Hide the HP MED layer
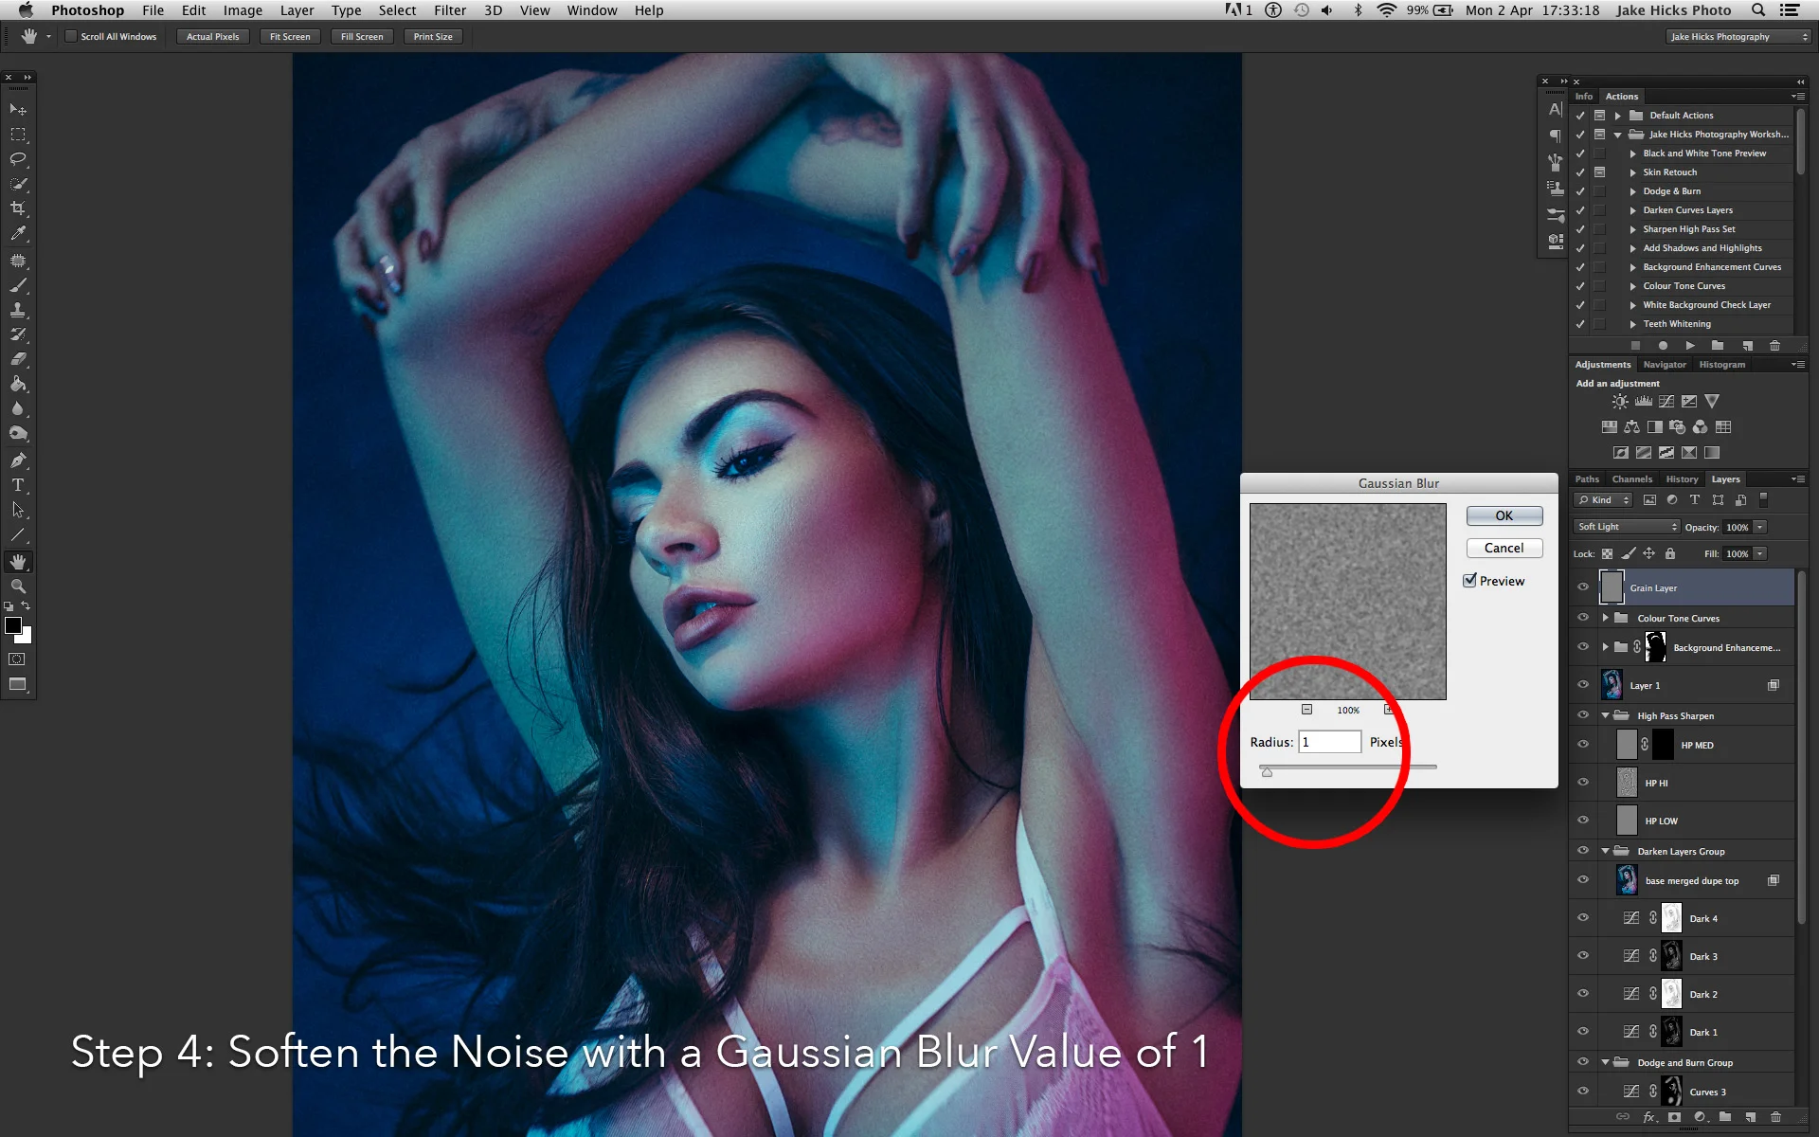Screen dimensions: 1819x1137 point(1583,745)
